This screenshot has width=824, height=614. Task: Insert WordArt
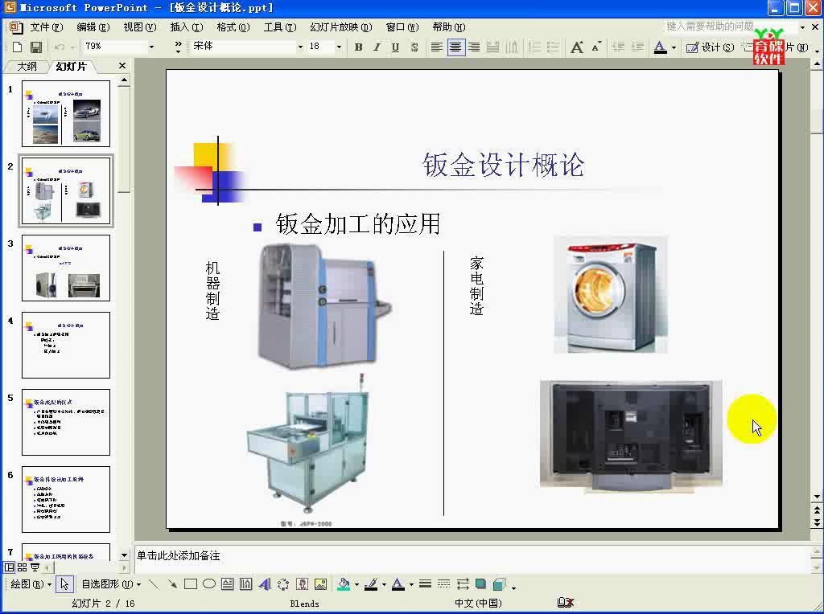[x=264, y=584]
